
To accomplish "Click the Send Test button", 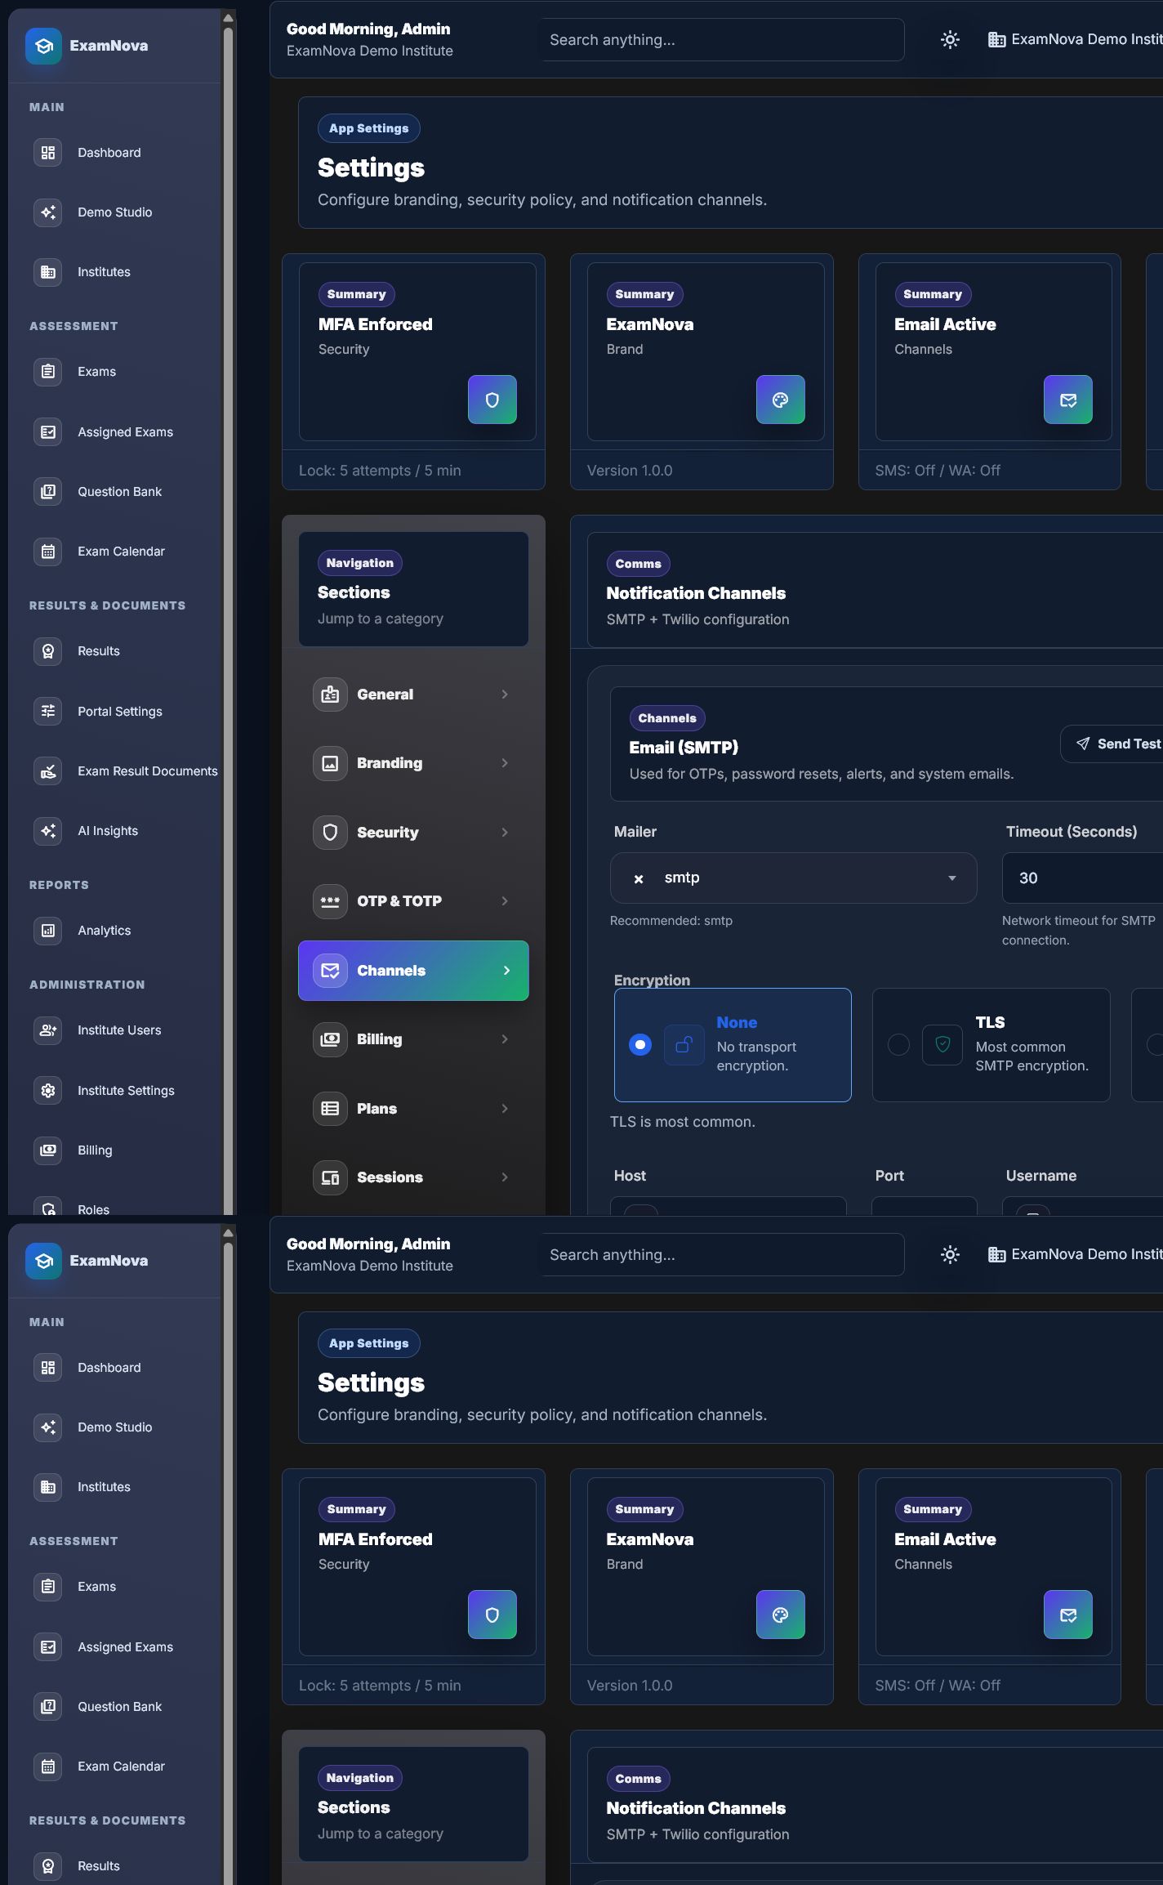I will click(1112, 744).
